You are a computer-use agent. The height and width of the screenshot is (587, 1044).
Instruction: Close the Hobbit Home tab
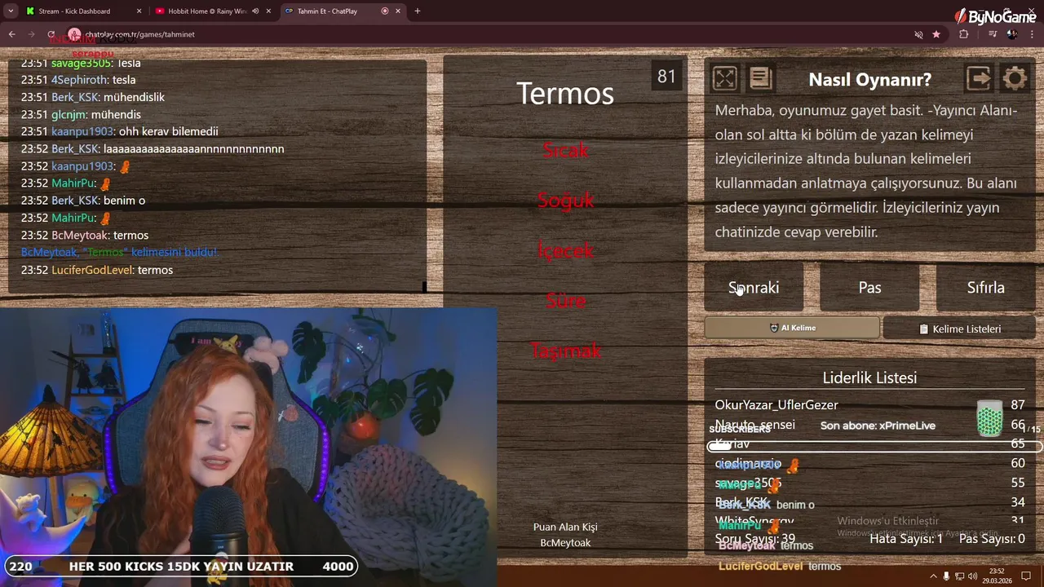(x=268, y=11)
